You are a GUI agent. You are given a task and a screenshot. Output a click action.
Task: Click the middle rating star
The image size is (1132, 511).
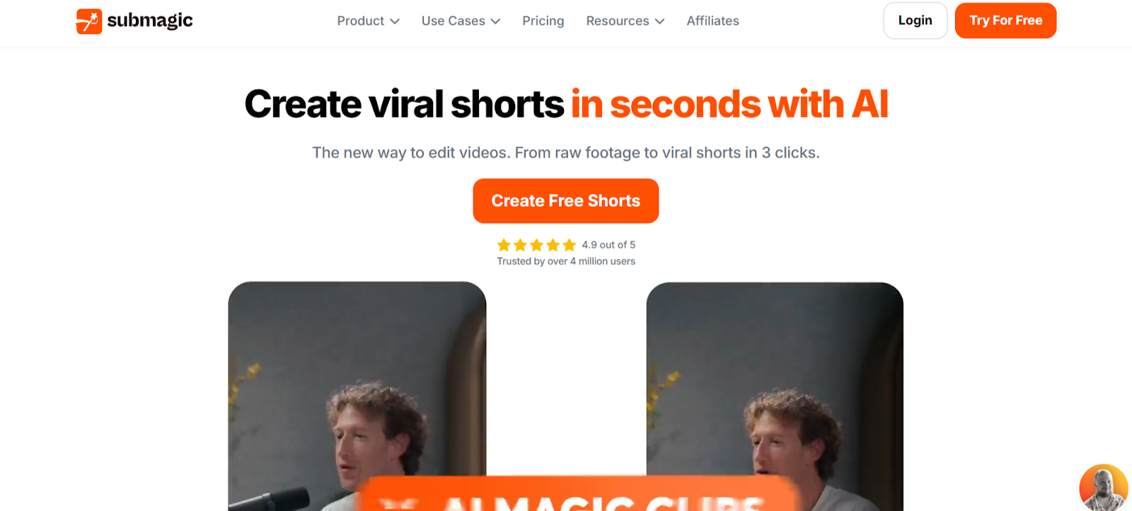[x=536, y=245]
